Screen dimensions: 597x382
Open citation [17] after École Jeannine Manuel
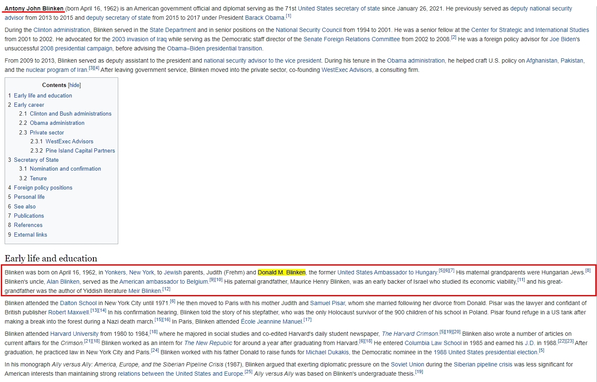(308, 320)
